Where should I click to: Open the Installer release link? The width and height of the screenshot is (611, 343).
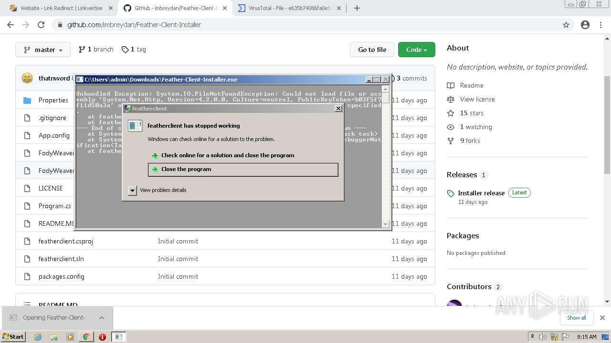481,193
